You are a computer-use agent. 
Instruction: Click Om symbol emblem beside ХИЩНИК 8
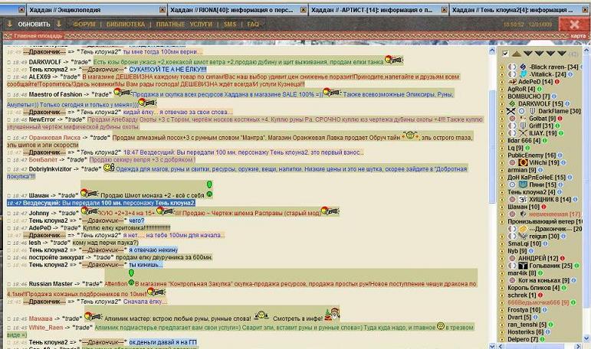click(523, 199)
